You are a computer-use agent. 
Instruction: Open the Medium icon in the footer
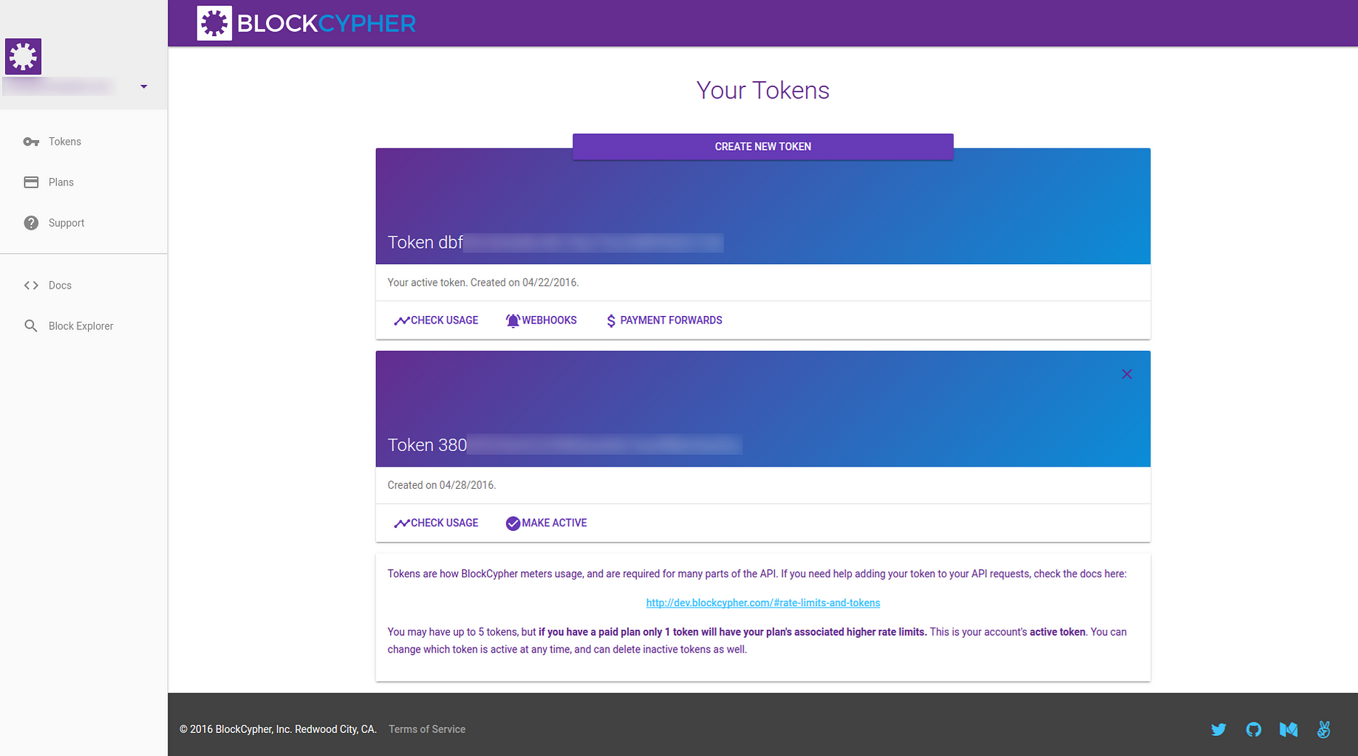pos(1289,729)
